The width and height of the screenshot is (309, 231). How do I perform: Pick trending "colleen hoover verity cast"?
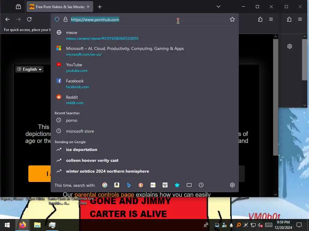click(x=145, y=160)
